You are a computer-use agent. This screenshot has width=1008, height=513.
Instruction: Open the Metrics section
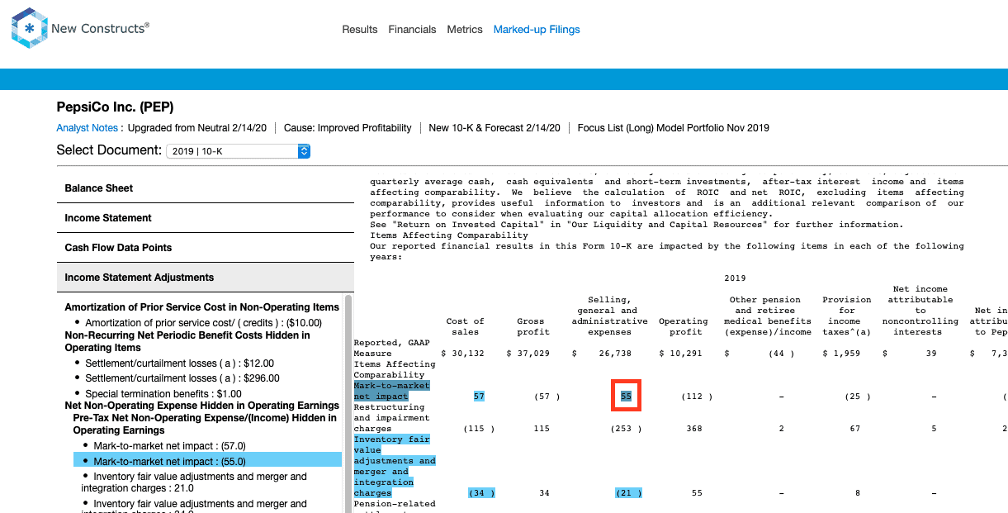click(465, 30)
